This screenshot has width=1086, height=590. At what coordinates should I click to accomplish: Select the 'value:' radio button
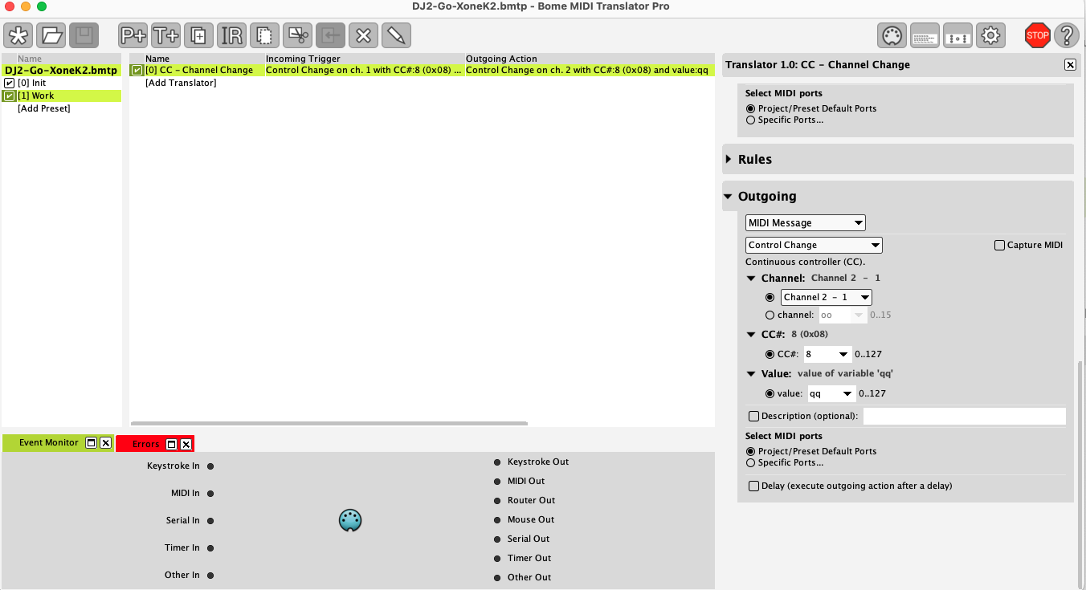(770, 393)
